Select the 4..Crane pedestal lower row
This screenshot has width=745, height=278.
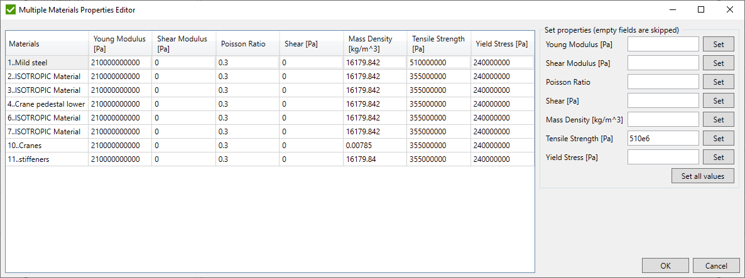click(46, 104)
